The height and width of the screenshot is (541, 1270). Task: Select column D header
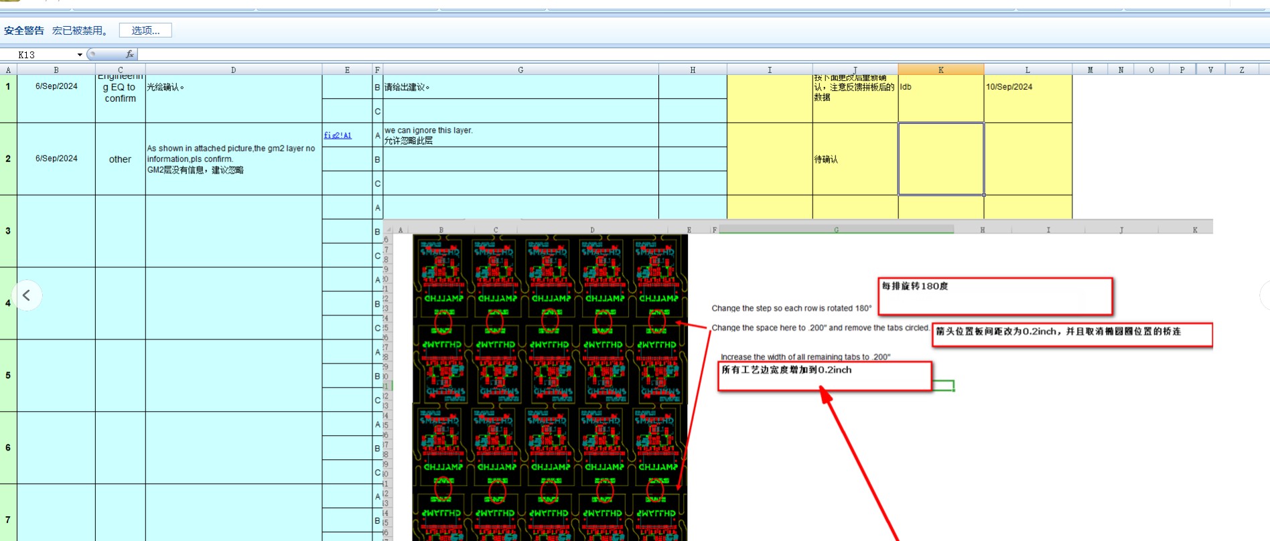click(x=234, y=70)
